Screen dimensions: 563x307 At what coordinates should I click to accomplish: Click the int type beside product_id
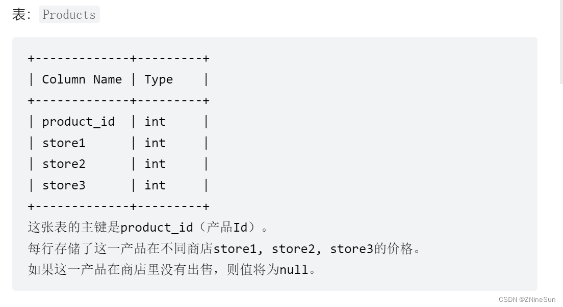pyautogui.click(x=155, y=122)
